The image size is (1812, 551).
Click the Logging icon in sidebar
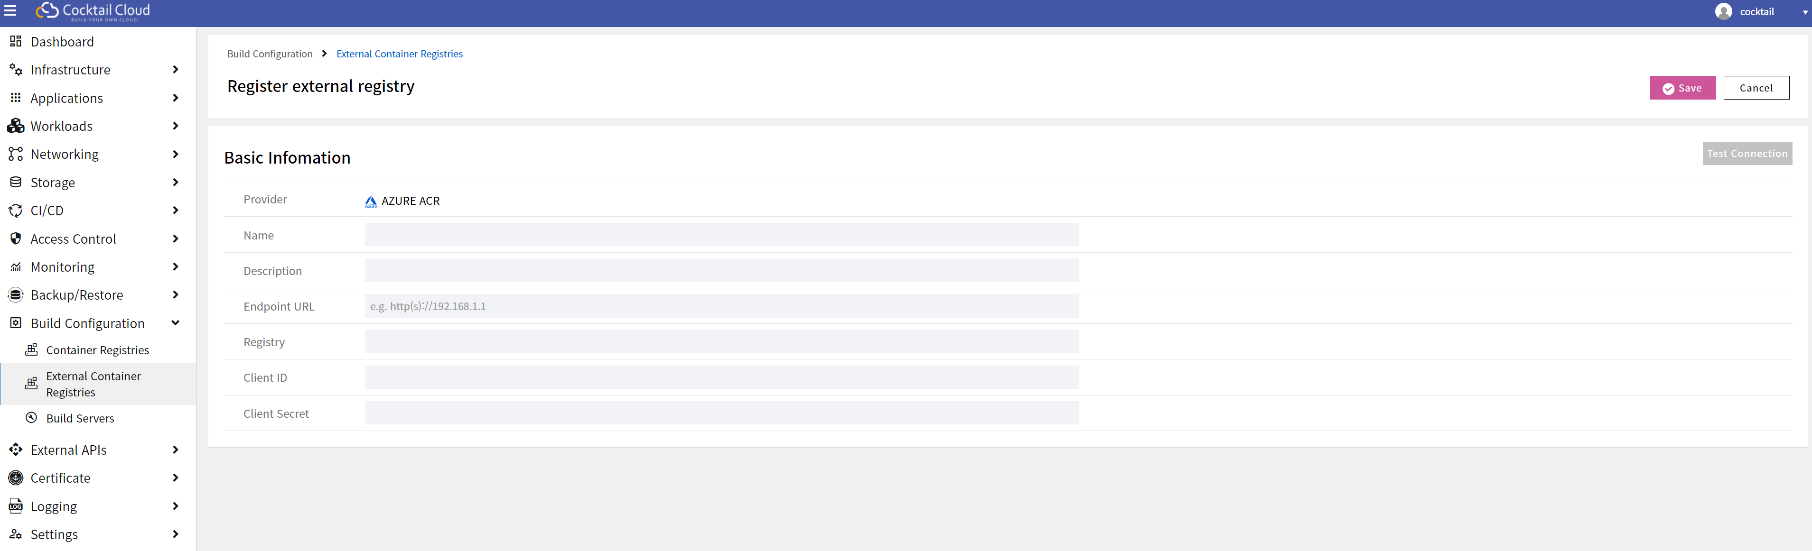pos(16,506)
